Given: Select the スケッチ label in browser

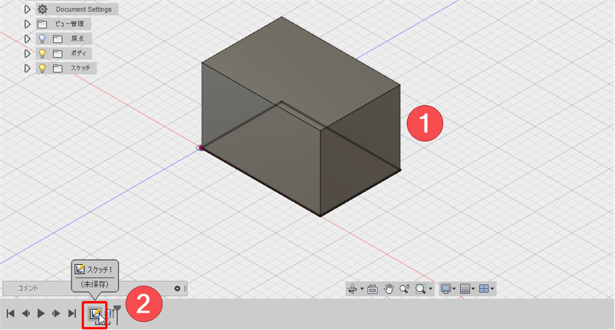Looking at the screenshot, I should (x=80, y=68).
